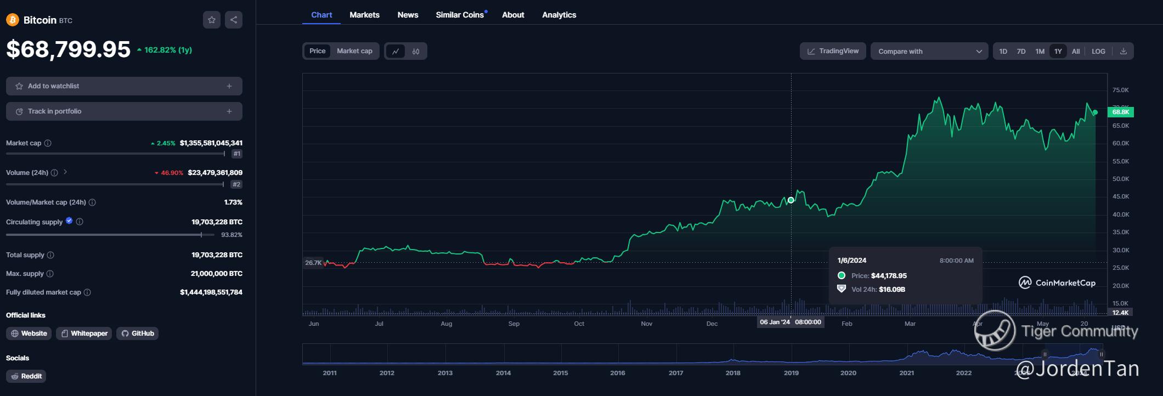
Task: Select the Price chart mode
Action: click(x=317, y=51)
